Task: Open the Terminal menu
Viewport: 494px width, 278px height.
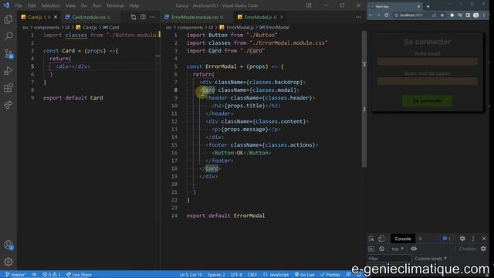Action: [x=115, y=5]
